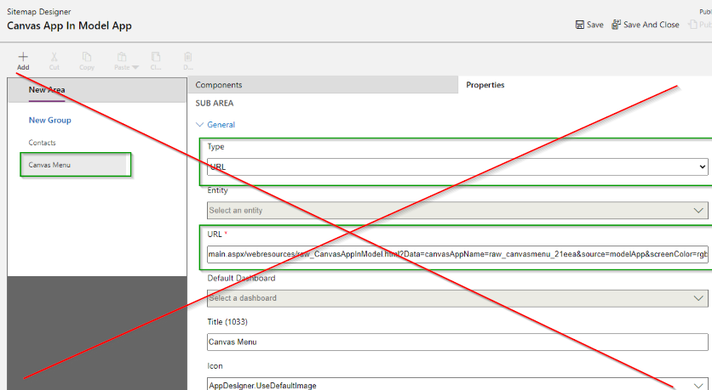Click the Copy toolbar icon
Viewport: 712px width, 390px height.
[86, 57]
